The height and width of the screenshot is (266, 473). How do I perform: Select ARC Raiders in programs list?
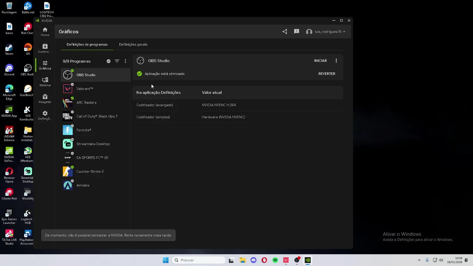[96, 102]
